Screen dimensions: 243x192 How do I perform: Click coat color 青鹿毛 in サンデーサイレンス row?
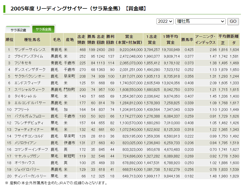pos(57,50)
